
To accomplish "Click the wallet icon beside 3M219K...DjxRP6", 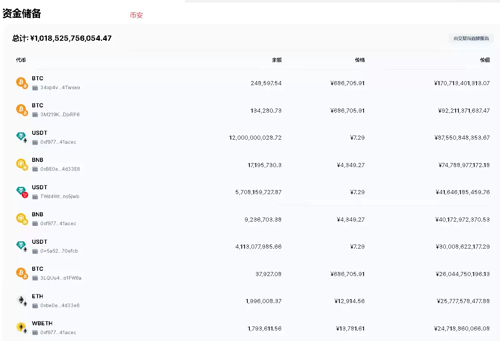I will pyautogui.click(x=35, y=115).
